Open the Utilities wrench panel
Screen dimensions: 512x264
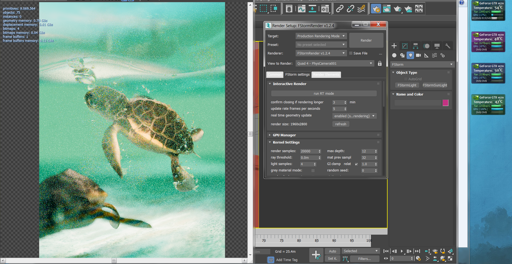pyautogui.click(x=448, y=46)
